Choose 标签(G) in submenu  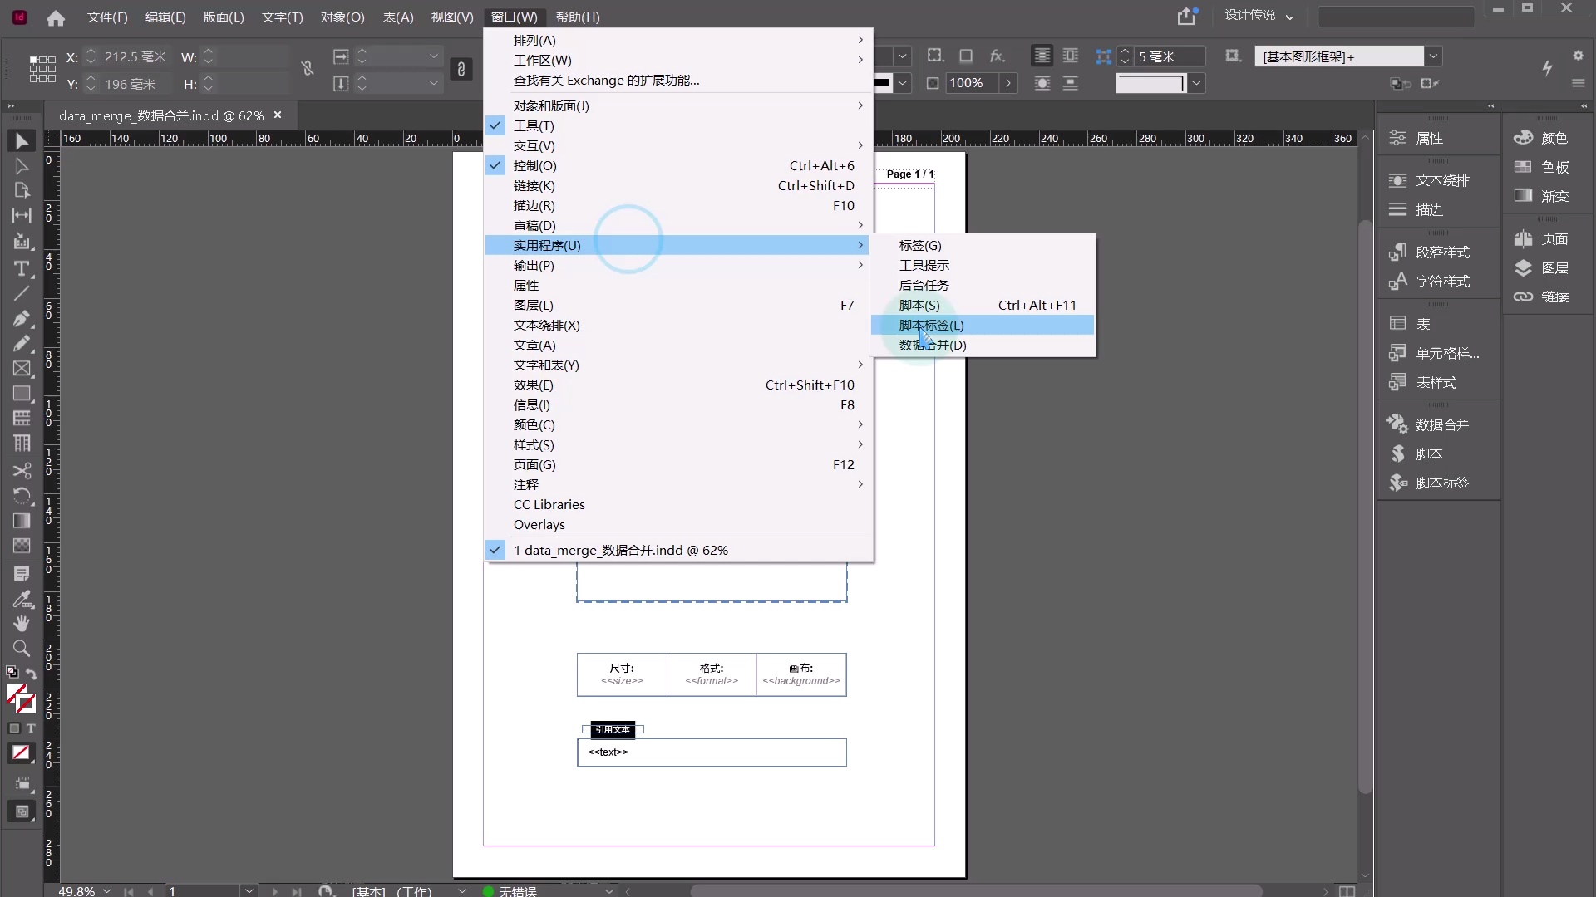983,245
